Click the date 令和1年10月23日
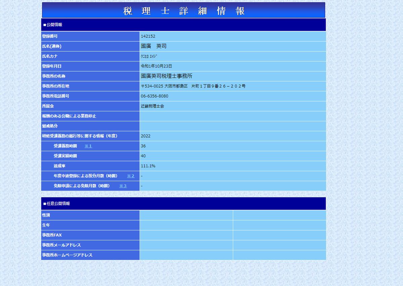Image resolution: width=403 pixels, height=286 pixels. 156,66
